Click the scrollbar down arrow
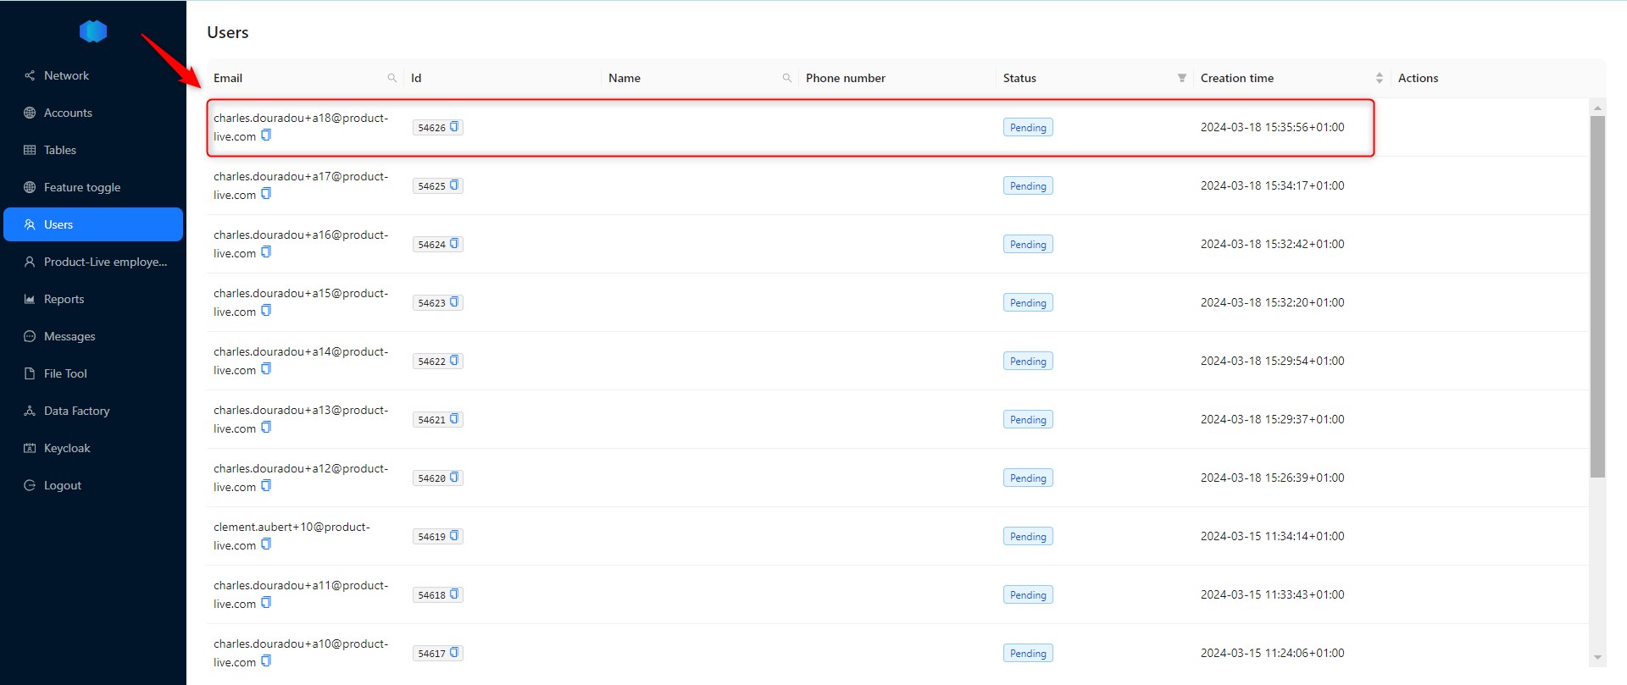Image resolution: width=1627 pixels, height=685 pixels. click(1597, 658)
